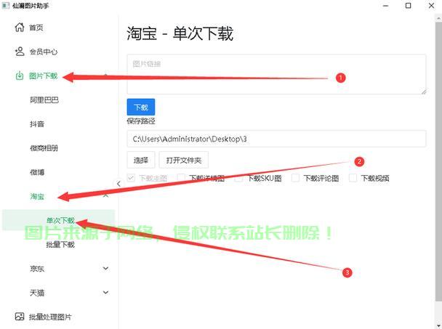Screen dimensions: 442x329
Task: Enable the 下载详情图 checkbox
Action: tap(181, 178)
